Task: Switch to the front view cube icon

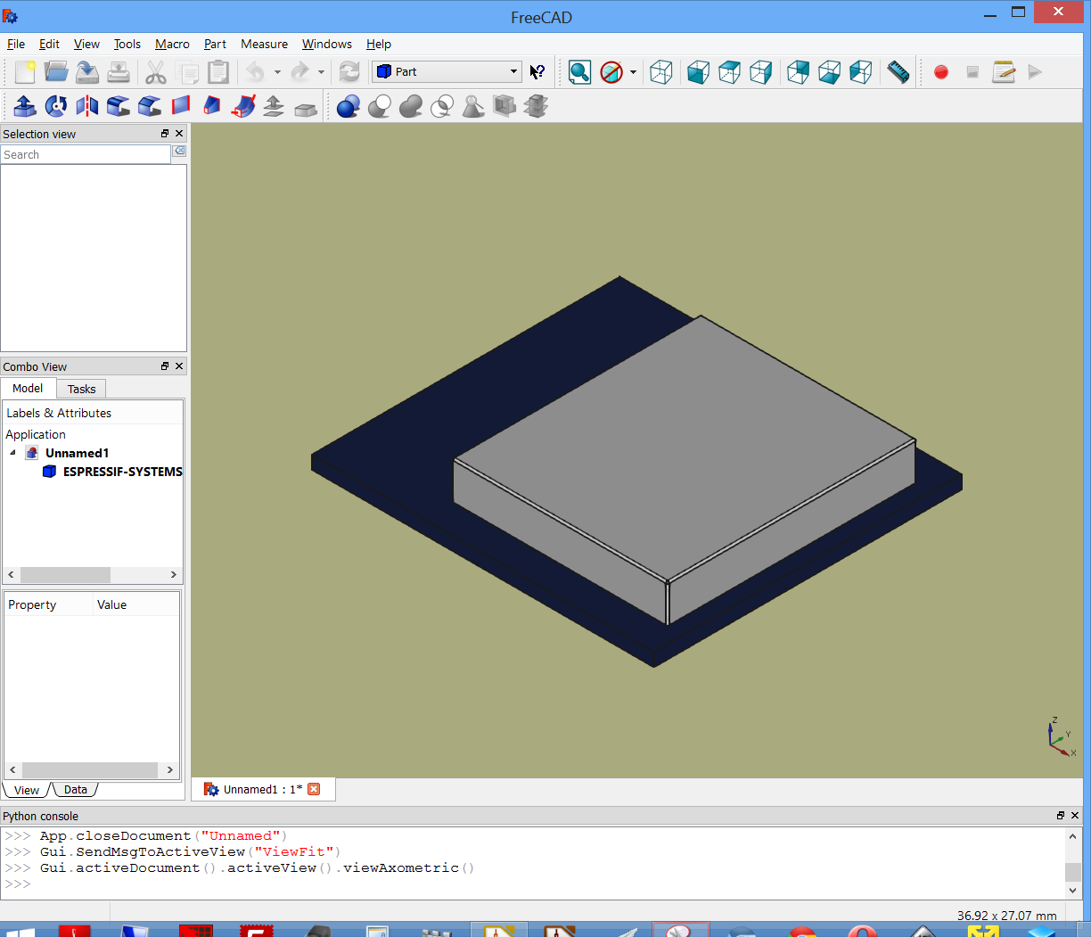Action: coord(699,72)
